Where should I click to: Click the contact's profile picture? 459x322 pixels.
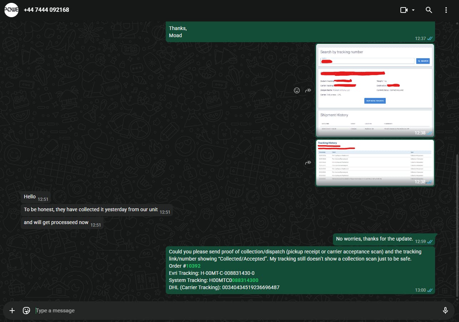(11, 10)
